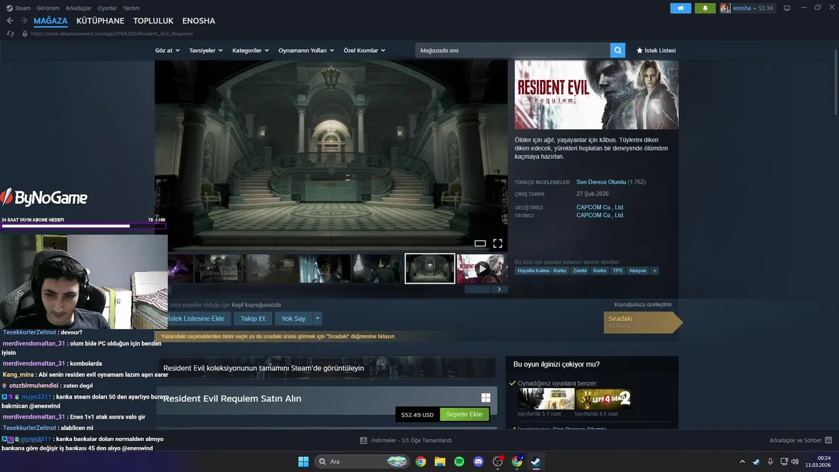
Task: Click the microphone tray icon
Action: tap(770, 462)
